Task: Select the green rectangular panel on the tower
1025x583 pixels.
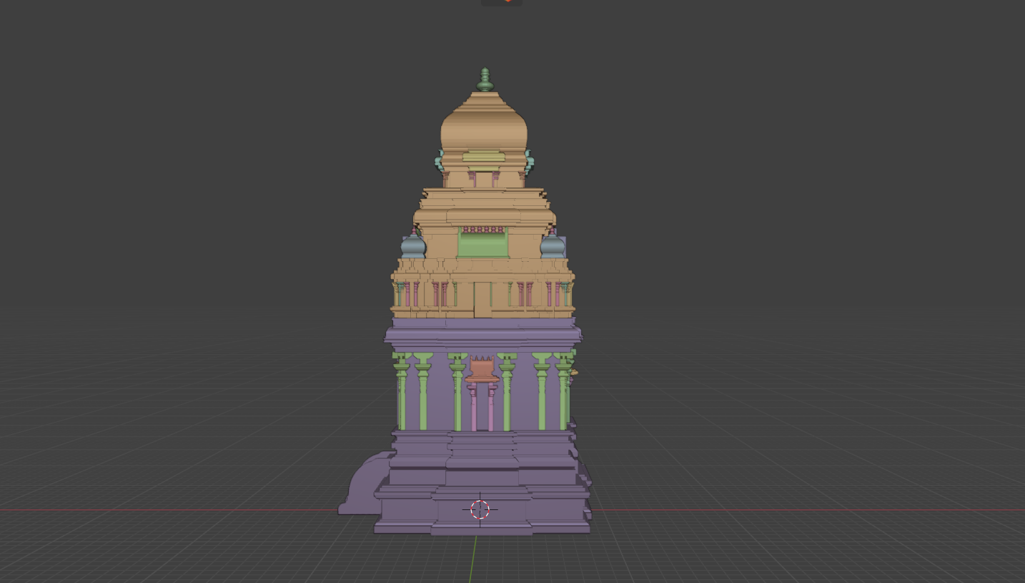Action: 483,244
